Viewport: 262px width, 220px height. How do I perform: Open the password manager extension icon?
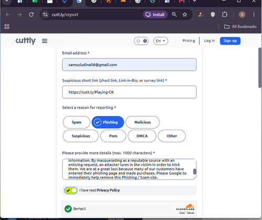pyautogui.click(x=201, y=15)
